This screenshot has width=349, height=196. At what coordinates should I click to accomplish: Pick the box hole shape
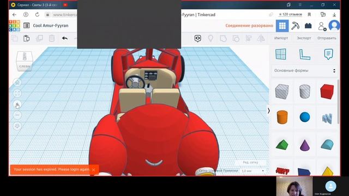pyautogui.click(x=282, y=91)
